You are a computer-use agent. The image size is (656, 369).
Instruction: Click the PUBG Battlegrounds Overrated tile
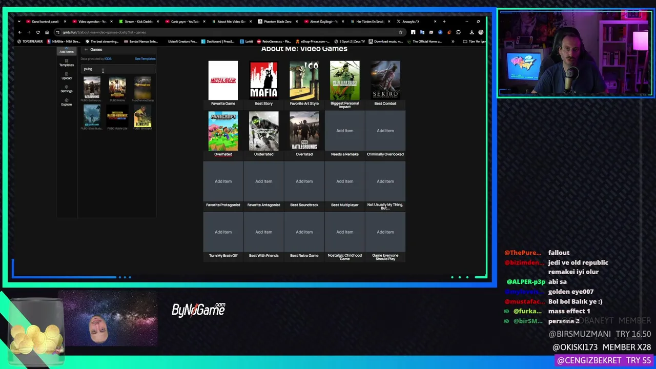[304, 131]
